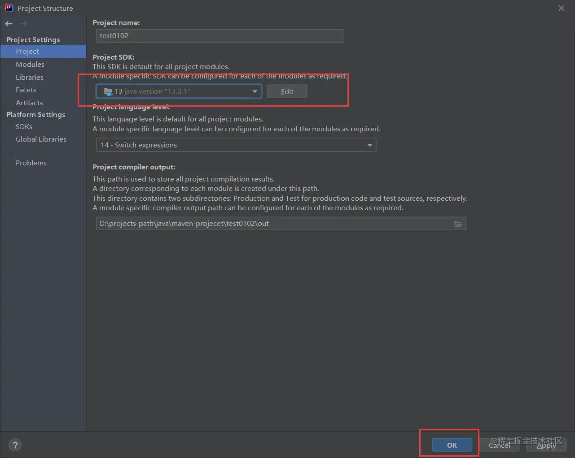Click the OK button
The width and height of the screenshot is (575, 458).
[x=452, y=445]
